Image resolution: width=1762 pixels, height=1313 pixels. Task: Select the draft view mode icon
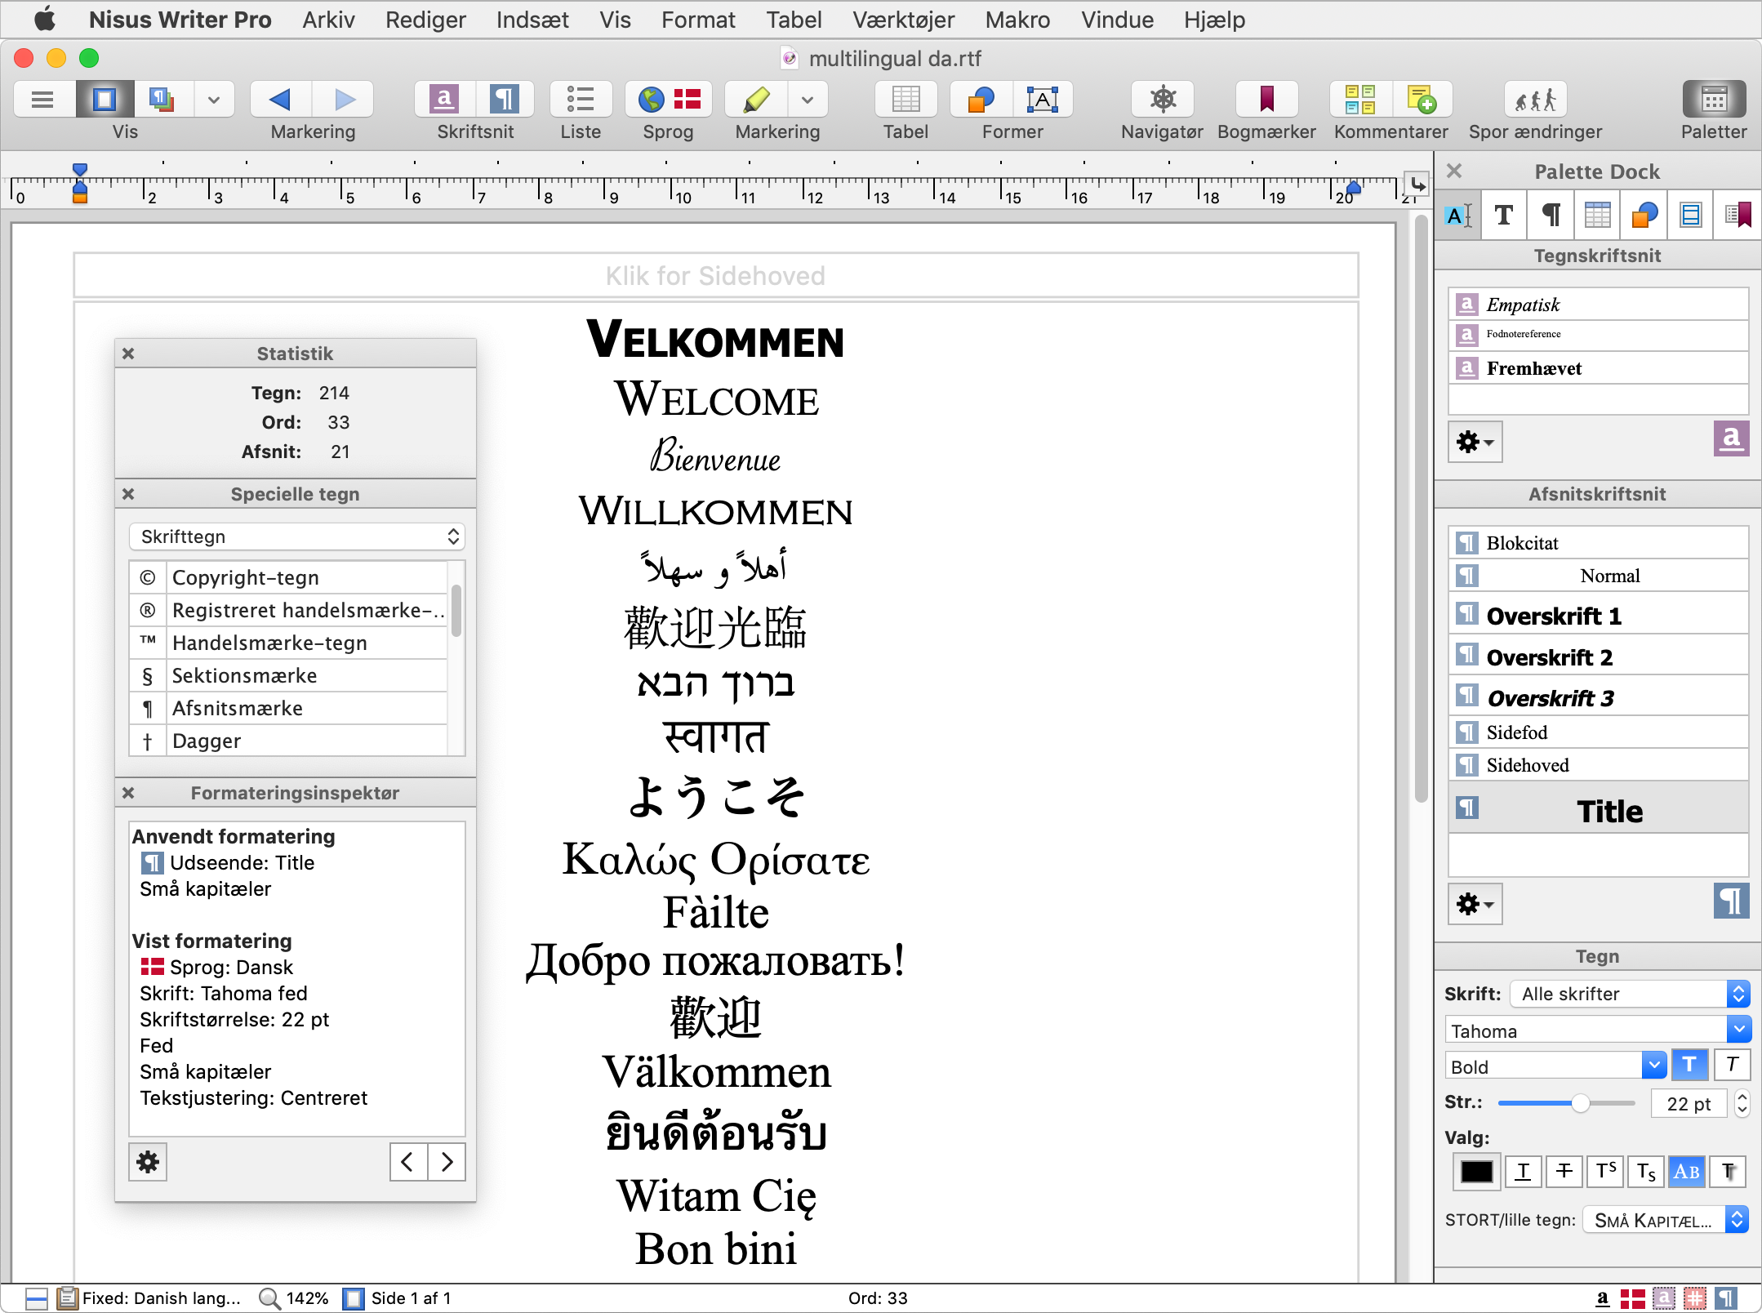[x=163, y=100]
